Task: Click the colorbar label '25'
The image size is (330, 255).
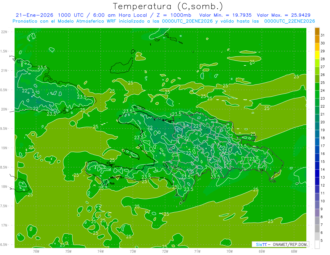Action: tap(323, 83)
